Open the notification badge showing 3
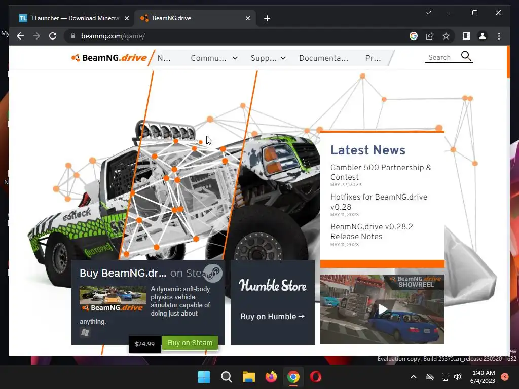The height and width of the screenshot is (389, 519). coord(505,377)
